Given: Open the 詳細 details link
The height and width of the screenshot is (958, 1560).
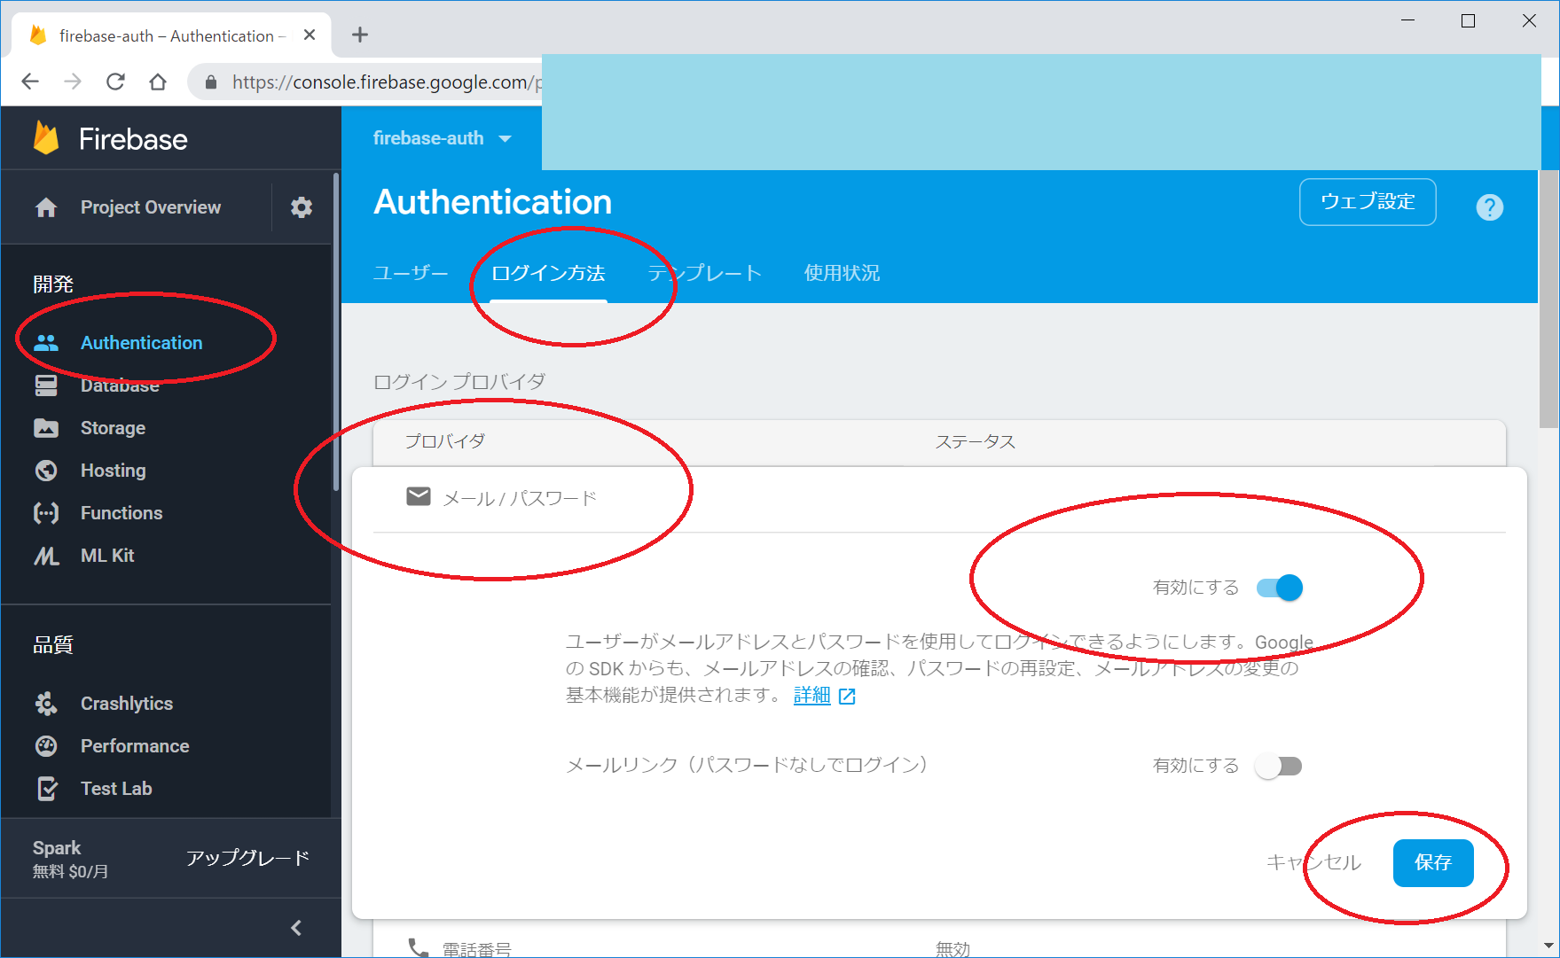Looking at the screenshot, I should pos(811,696).
